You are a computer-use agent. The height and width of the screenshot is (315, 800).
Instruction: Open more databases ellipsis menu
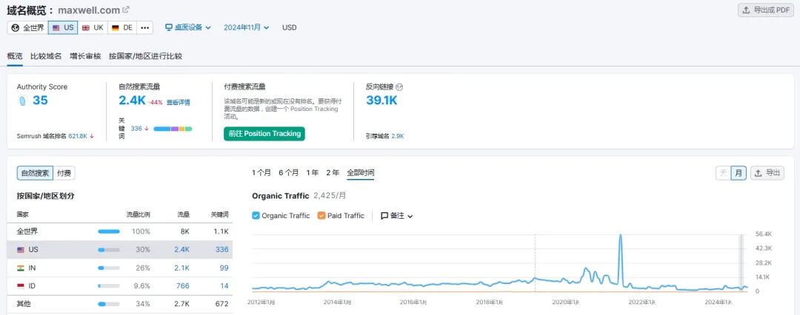(x=145, y=27)
